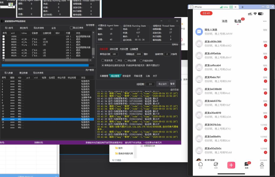Click 导入账号 in account management
The height and width of the screenshot is (177, 275).
click(9, 28)
